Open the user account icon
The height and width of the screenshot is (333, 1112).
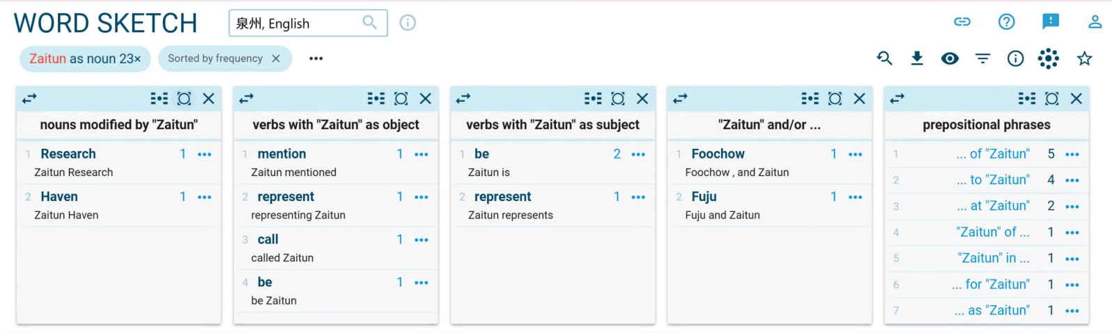coord(1095,22)
